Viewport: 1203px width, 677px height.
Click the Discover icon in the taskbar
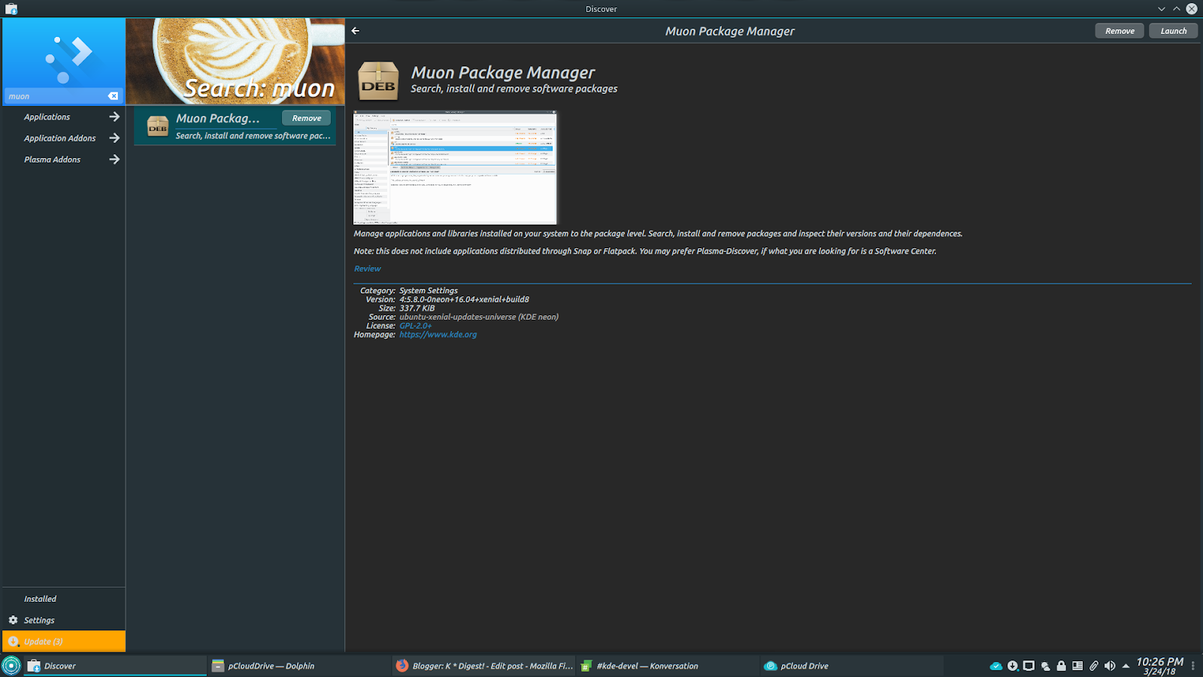point(35,666)
